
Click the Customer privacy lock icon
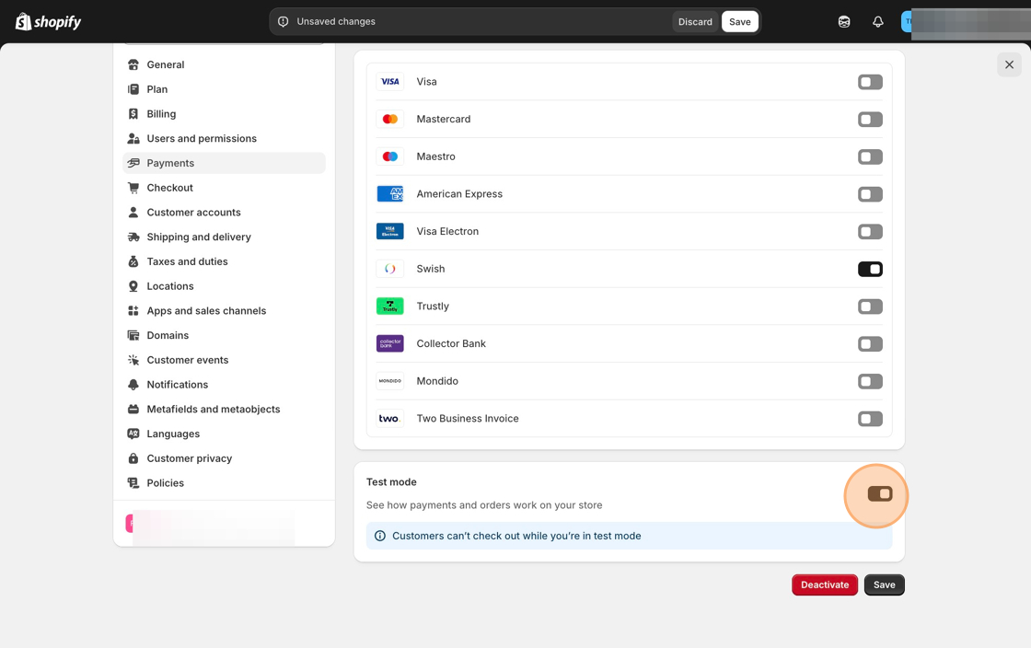(133, 458)
